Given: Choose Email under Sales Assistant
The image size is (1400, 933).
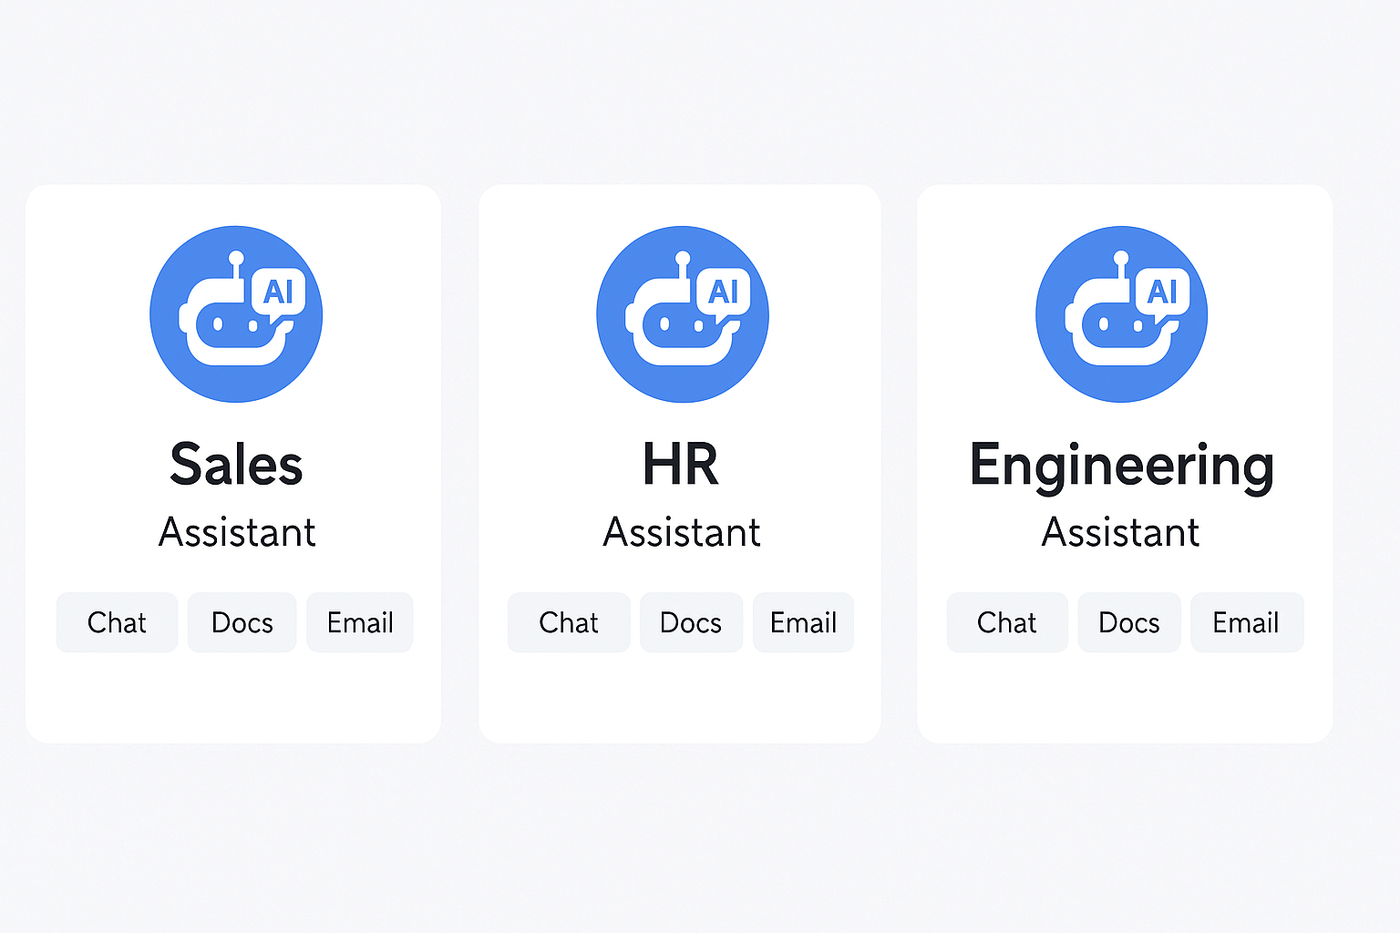Looking at the screenshot, I should click(x=360, y=622).
